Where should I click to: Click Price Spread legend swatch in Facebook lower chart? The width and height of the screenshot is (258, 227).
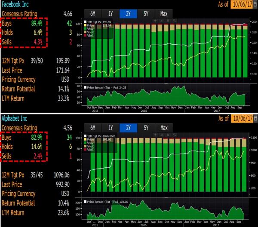85,88
